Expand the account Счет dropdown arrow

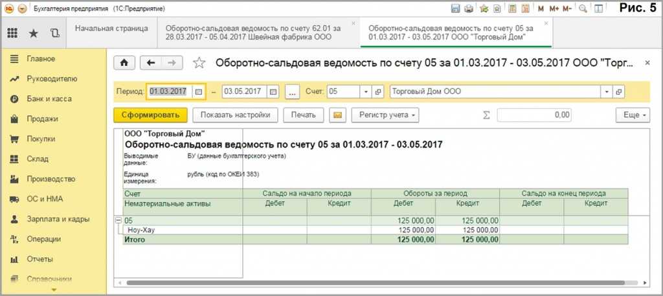point(366,91)
